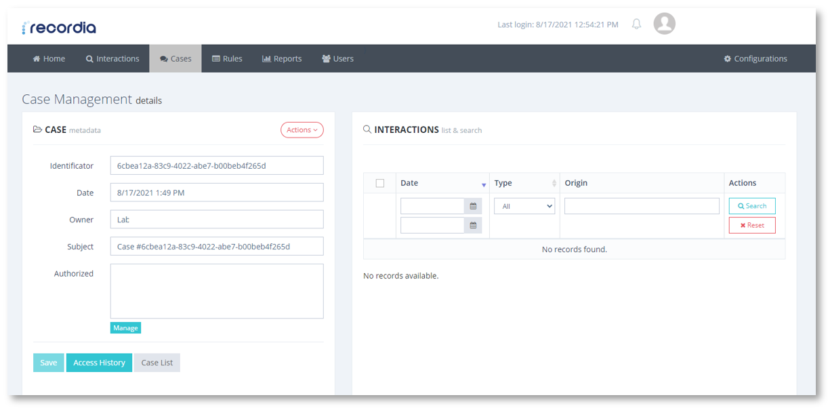Click the Identificator field
The height and width of the screenshot is (408, 828).
pos(217,165)
